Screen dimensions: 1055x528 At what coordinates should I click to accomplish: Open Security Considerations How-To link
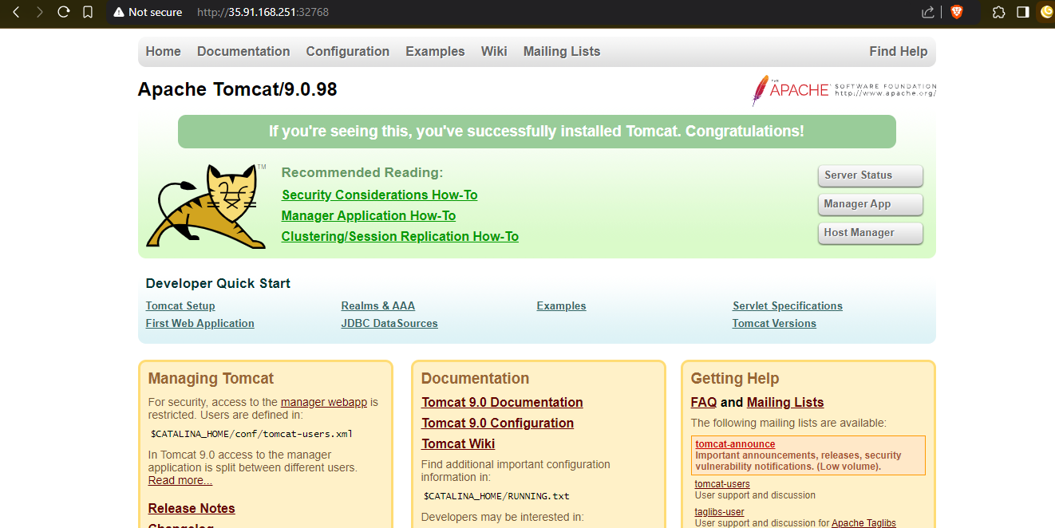(x=379, y=195)
